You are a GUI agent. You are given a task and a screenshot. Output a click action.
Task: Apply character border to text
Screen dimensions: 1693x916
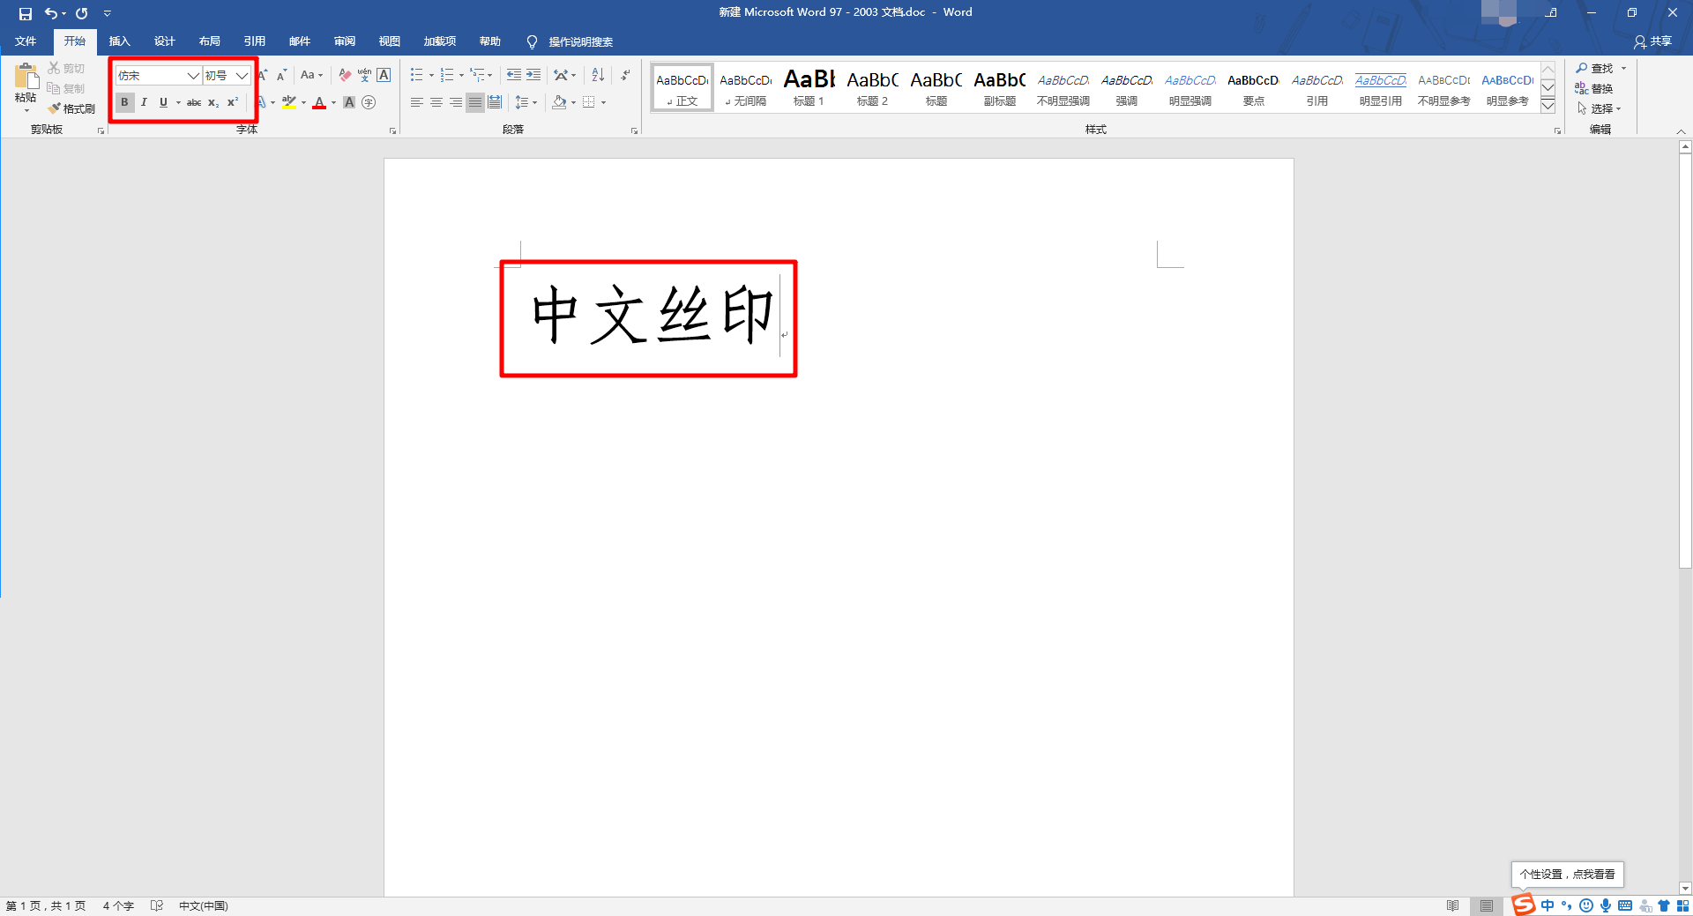(384, 76)
